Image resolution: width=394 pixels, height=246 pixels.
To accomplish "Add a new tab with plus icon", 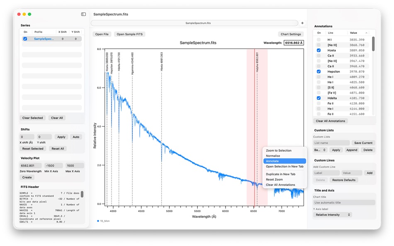I will (x=302, y=23).
